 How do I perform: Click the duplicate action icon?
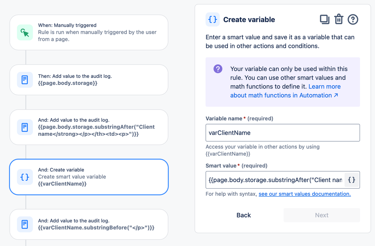click(x=324, y=19)
